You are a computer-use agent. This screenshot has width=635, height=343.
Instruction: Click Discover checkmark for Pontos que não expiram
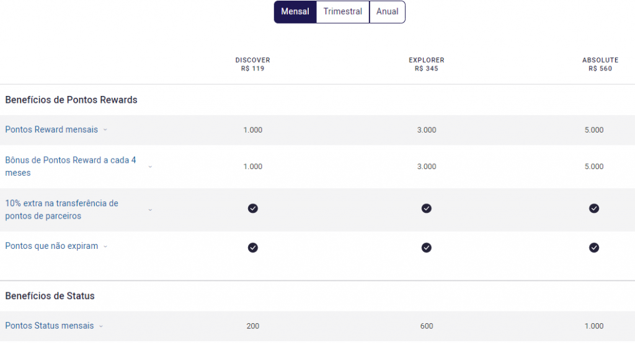(x=253, y=248)
